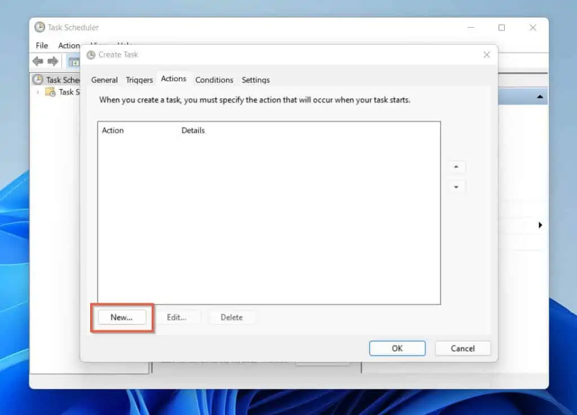Click the move action down arrow
This screenshot has height=415, width=577.
[x=456, y=186]
